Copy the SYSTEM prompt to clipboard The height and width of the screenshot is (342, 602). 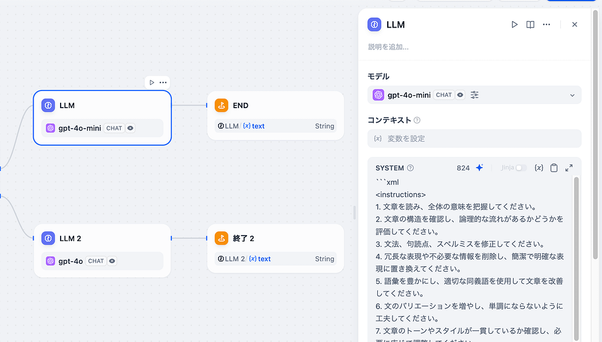click(554, 168)
